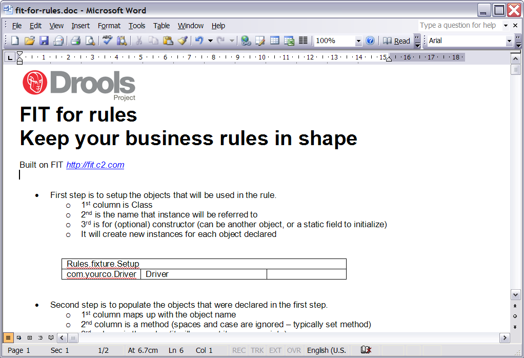Open the Format menu

click(x=109, y=26)
